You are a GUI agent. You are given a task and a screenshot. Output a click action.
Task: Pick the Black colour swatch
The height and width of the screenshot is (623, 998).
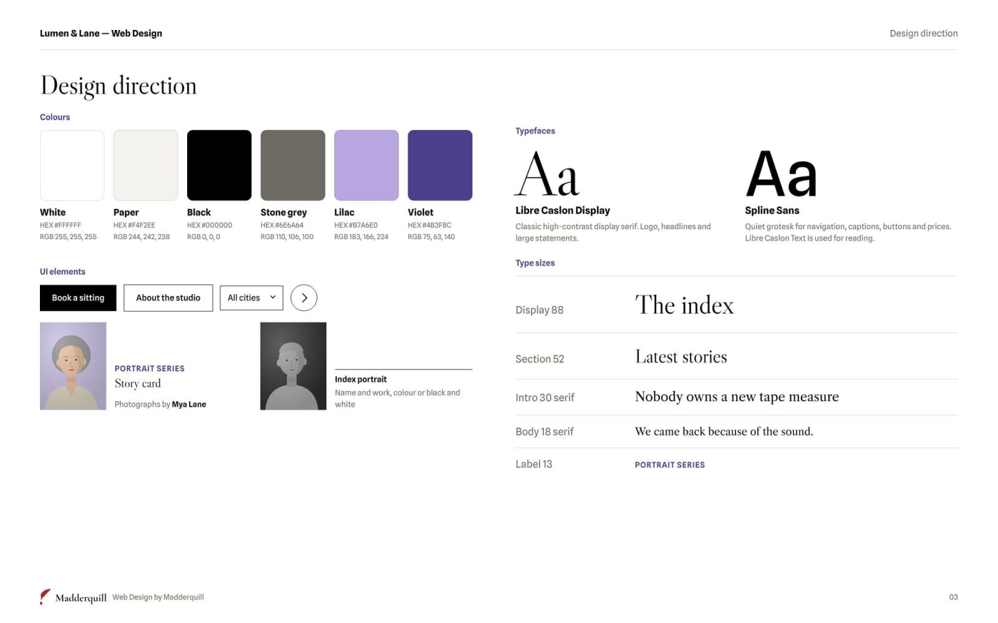pyautogui.click(x=220, y=165)
